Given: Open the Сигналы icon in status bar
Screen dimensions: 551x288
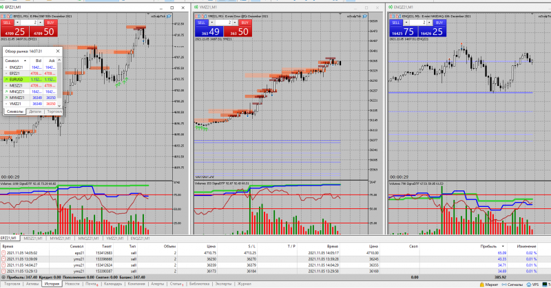Looking at the screenshot, I should (x=504, y=285).
